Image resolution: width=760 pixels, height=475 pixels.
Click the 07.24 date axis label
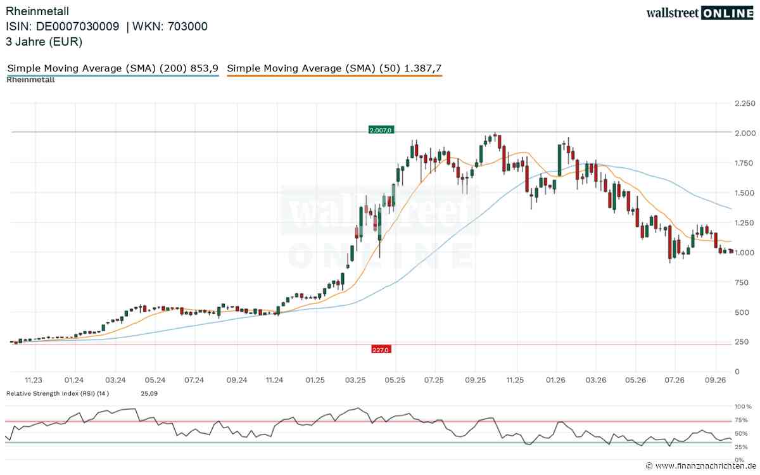[194, 380]
